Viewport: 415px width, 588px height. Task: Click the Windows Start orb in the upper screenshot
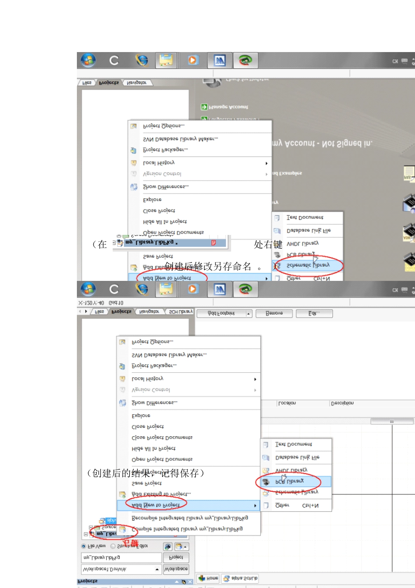point(88,60)
